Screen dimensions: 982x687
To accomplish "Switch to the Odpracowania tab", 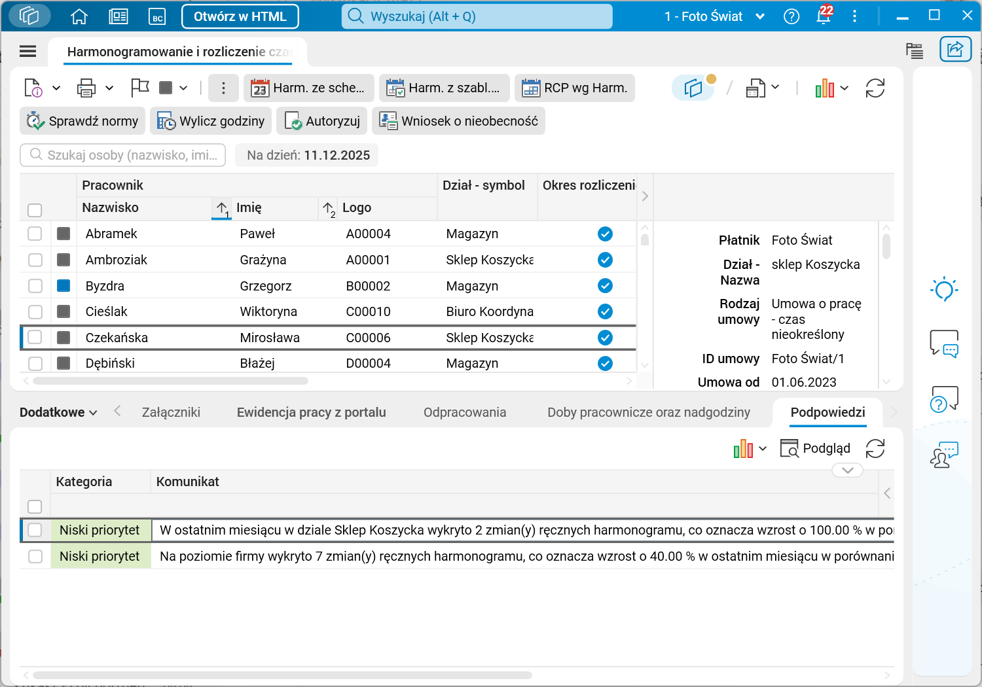I will pyautogui.click(x=465, y=412).
